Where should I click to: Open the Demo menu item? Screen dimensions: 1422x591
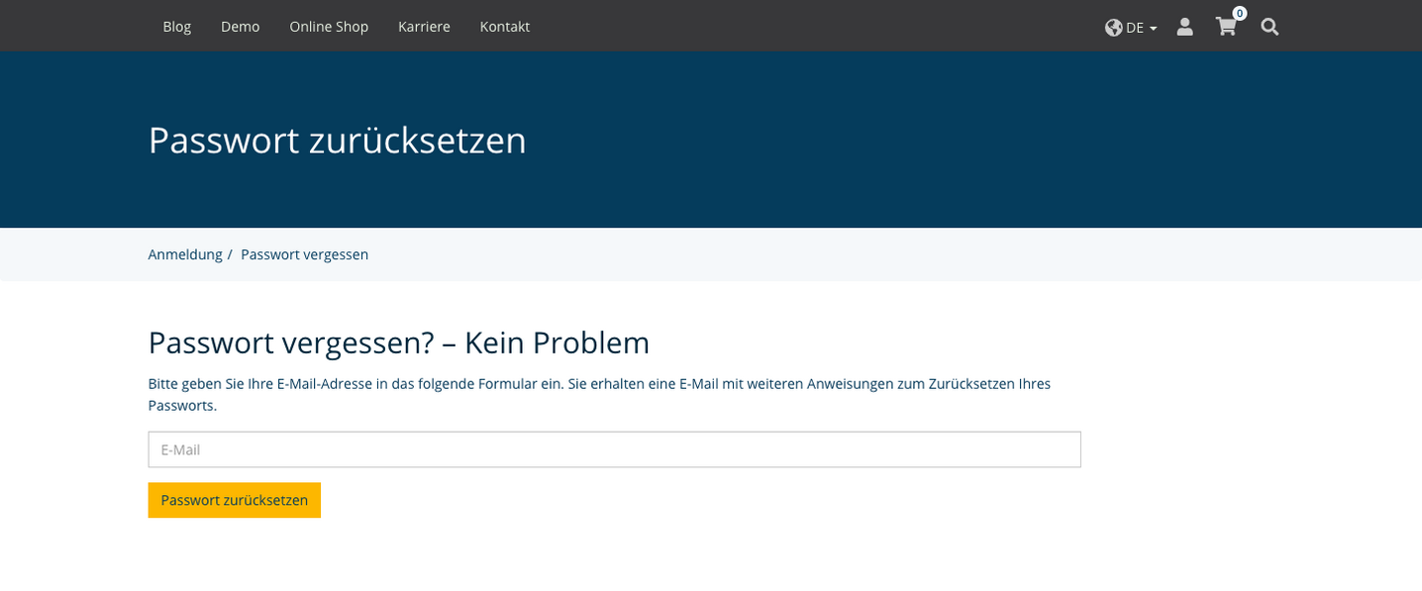point(240,27)
